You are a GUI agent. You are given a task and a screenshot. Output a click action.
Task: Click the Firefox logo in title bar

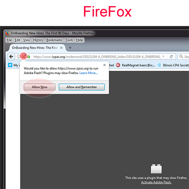pyautogui.click(x=7, y=33)
